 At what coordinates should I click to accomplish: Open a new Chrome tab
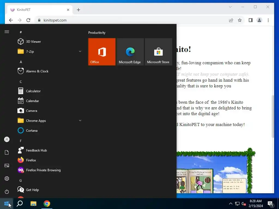[78, 10]
